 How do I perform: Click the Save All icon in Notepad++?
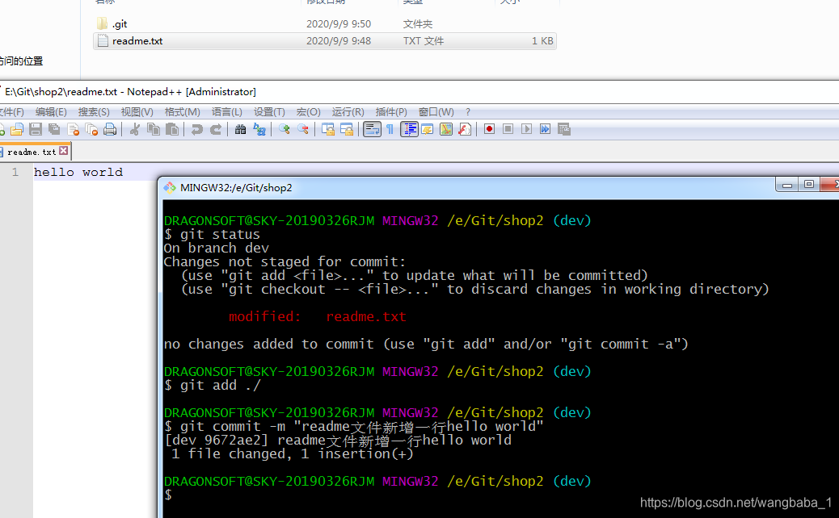click(x=55, y=129)
